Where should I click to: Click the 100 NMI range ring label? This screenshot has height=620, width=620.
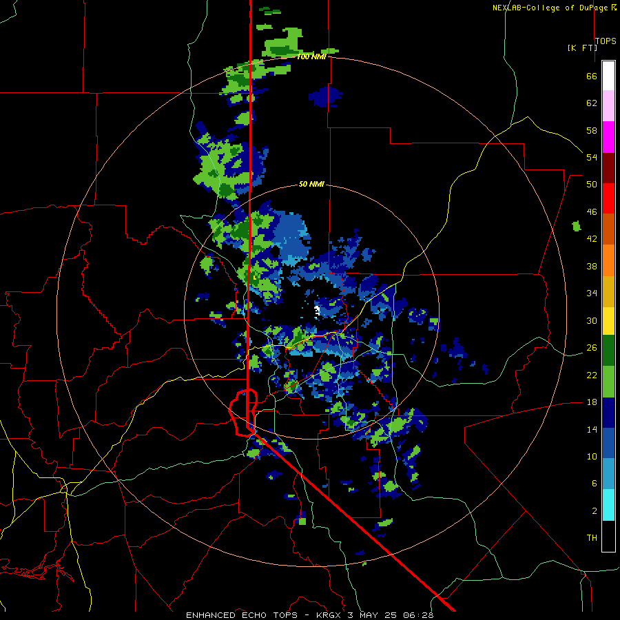coord(311,56)
